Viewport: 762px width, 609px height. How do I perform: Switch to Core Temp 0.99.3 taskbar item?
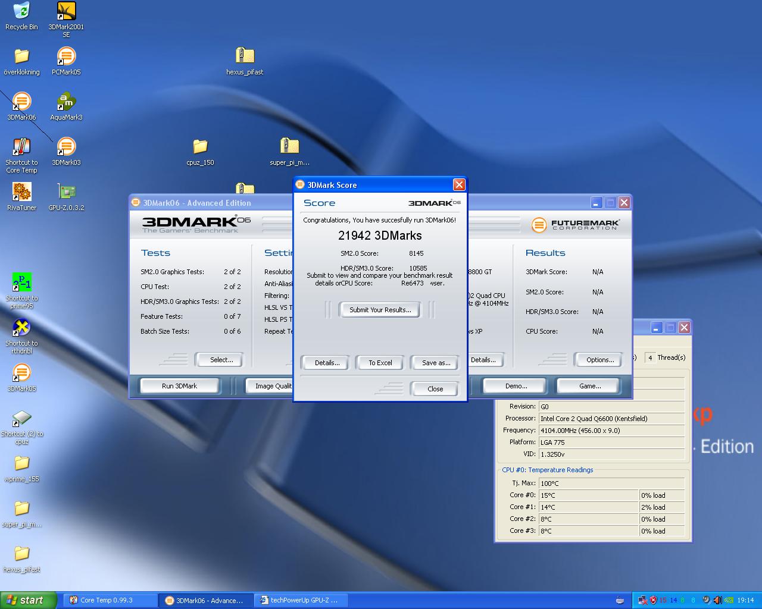[x=111, y=601]
